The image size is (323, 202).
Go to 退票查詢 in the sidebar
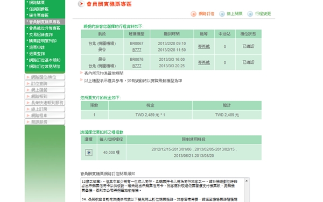[x=37, y=54]
